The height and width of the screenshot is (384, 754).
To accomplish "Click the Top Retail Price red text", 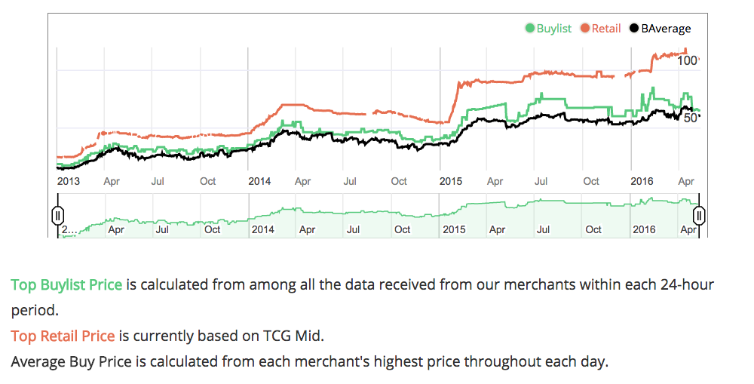I will pyautogui.click(x=63, y=336).
